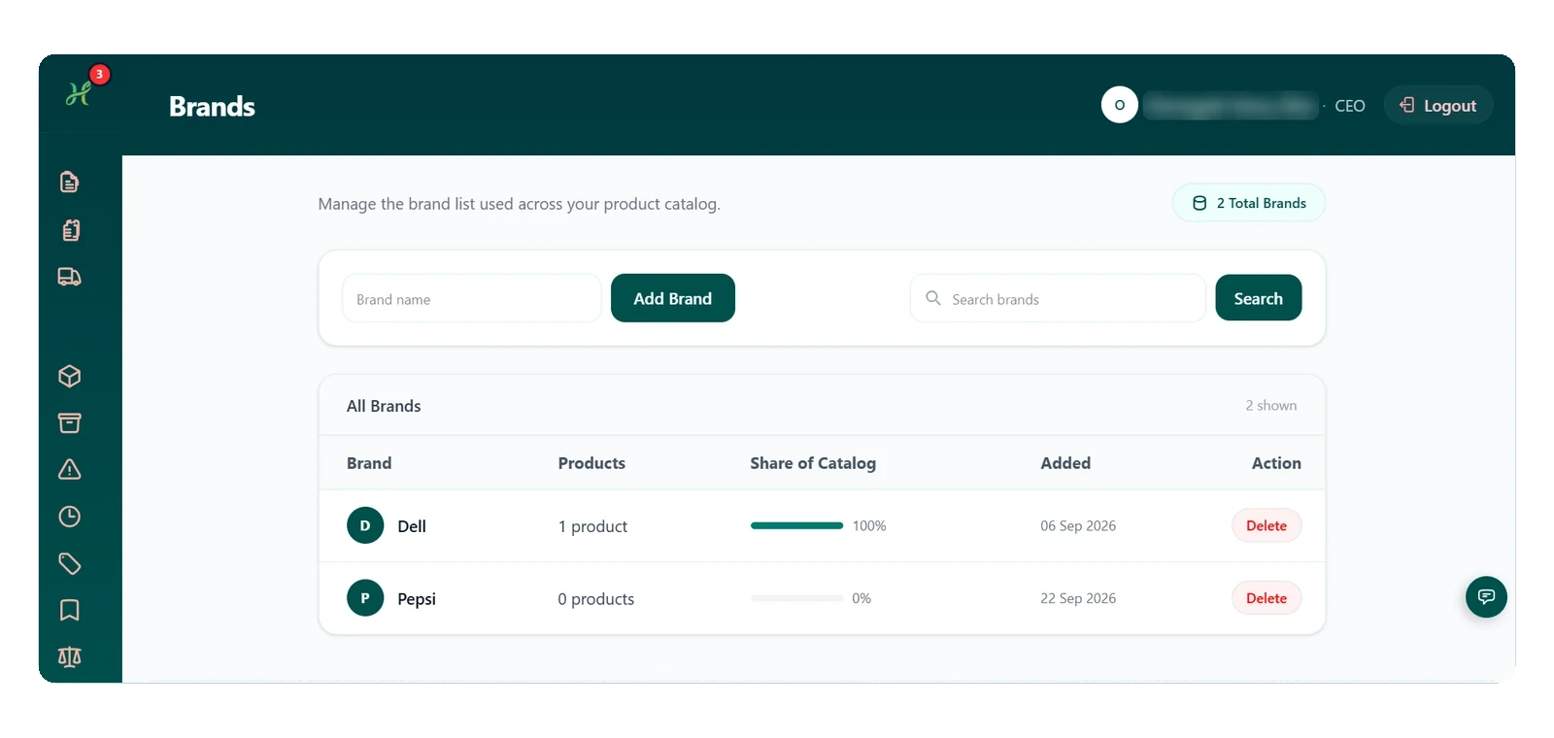Click the "Added" column header

[x=1065, y=463]
